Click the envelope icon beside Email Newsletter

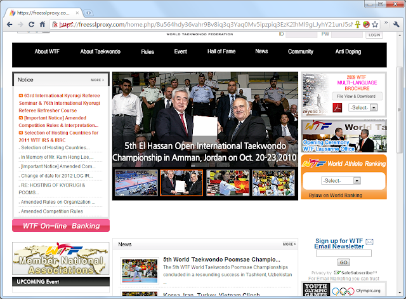click(369, 242)
